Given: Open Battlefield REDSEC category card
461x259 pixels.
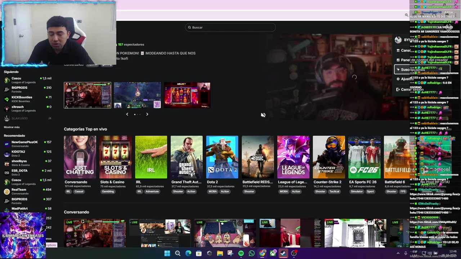Looking at the screenshot, I should 258,157.
